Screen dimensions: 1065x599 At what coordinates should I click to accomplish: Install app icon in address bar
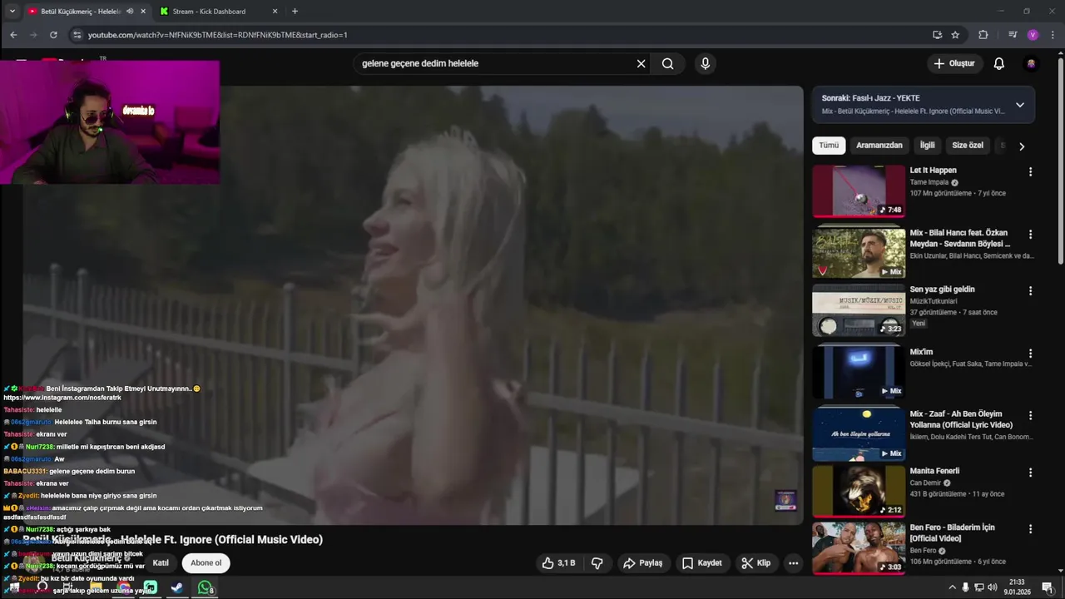coord(937,35)
